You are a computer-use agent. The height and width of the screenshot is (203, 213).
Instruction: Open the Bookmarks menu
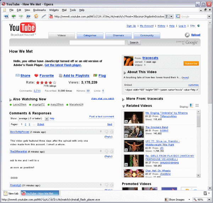(x=39, y=10)
